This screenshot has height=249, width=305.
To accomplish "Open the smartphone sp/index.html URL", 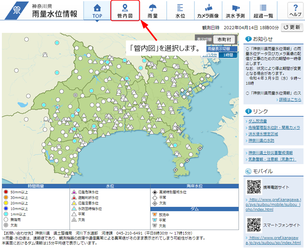I will [273, 240].
